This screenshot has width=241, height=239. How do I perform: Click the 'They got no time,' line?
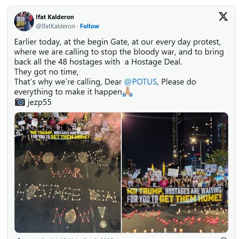coord(46,72)
